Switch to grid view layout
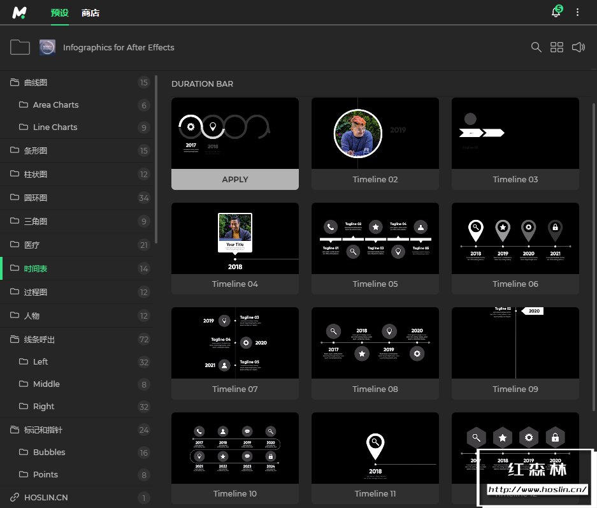This screenshot has height=508, width=597. pyautogui.click(x=557, y=47)
